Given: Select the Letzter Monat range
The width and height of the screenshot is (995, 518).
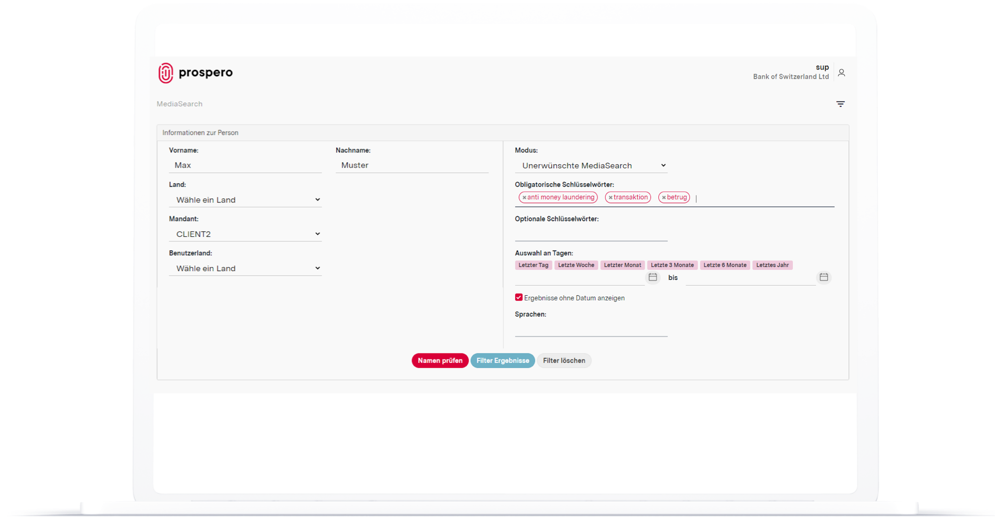Looking at the screenshot, I should pos(622,265).
